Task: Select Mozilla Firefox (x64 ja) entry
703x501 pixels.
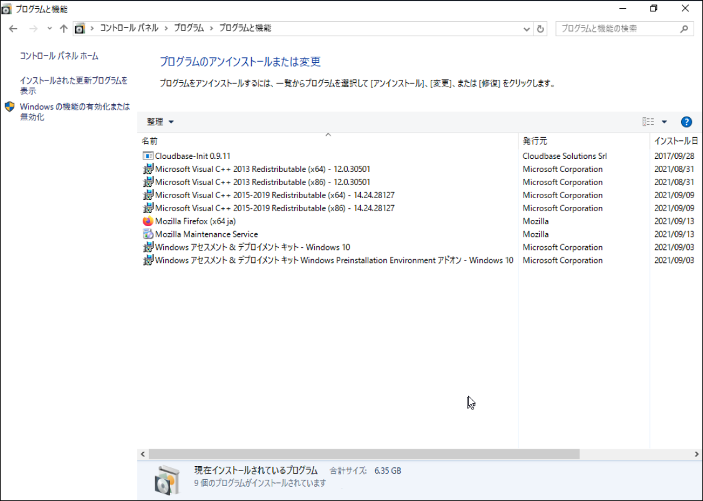Action: click(x=195, y=221)
